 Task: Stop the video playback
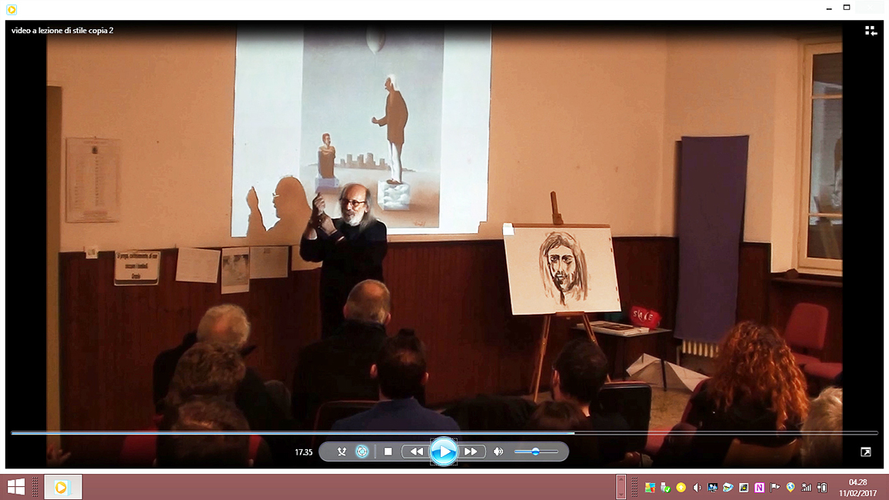pos(388,452)
